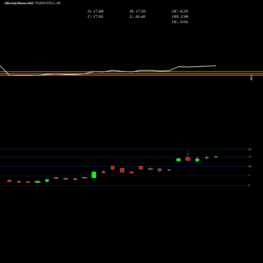The image size is (263, 263).
Task: Select the close value C: 17.05
Action: coord(95,17)
